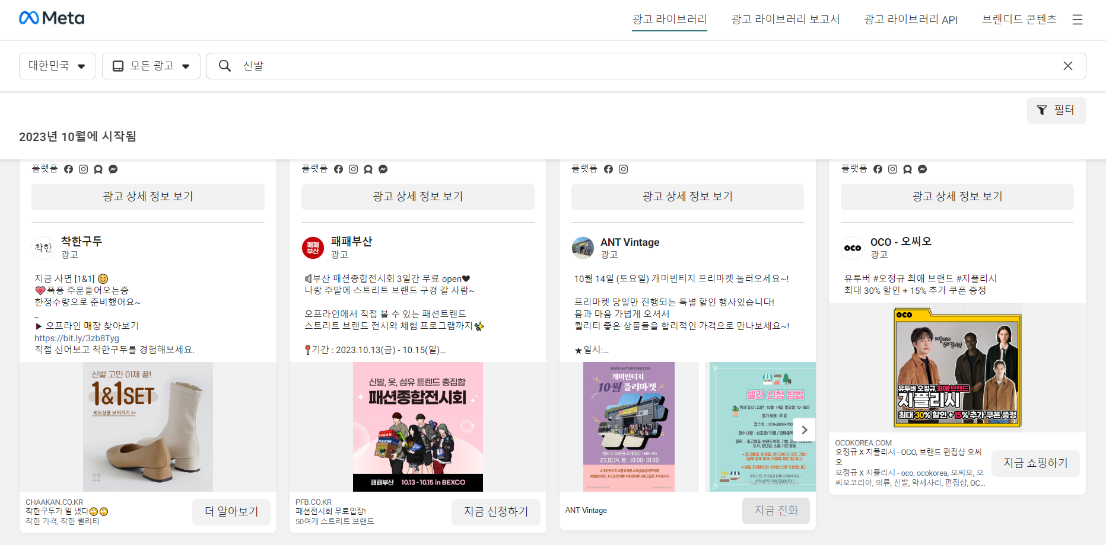This screenshot has width=1106, height=545.
Task: Click 지금 전화 on ANT Vintage ad
Action: point(776,511)
